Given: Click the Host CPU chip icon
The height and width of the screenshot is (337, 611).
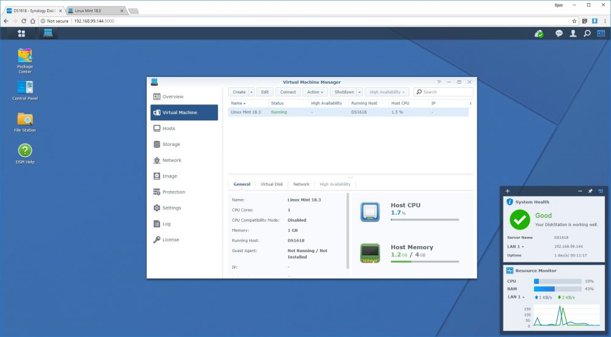Looking at the screenshot, I should [x=370, y=212].
